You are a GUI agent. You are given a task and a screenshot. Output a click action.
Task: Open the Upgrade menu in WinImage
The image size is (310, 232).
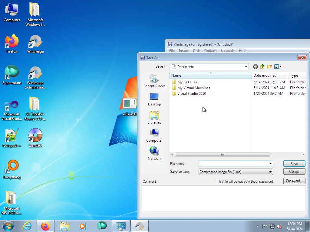[x=228, y=51]
